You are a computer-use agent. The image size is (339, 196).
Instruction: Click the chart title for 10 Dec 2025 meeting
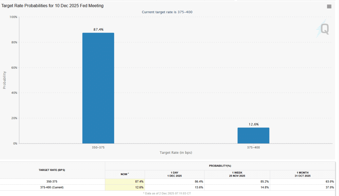(52, 6)
